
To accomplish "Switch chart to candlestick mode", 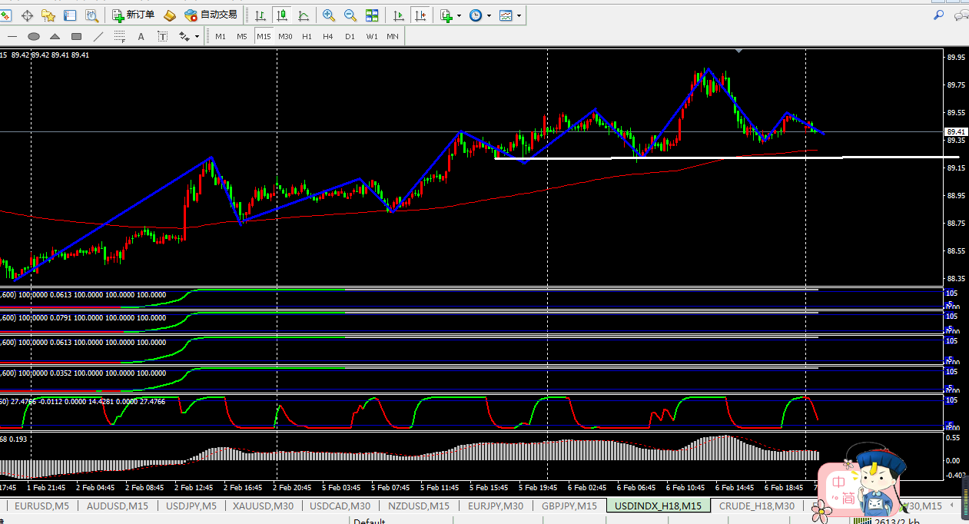I will (282, 15).
